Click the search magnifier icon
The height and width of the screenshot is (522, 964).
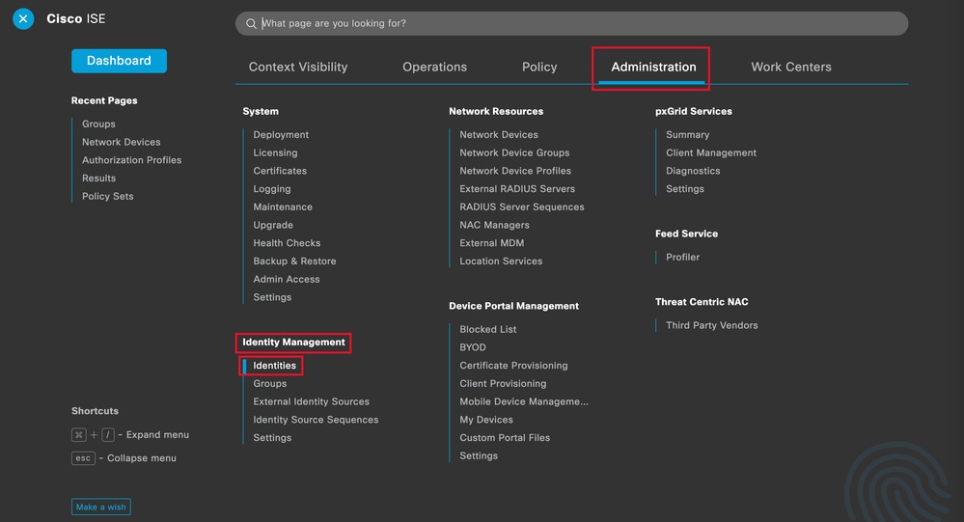coord(251,23)
